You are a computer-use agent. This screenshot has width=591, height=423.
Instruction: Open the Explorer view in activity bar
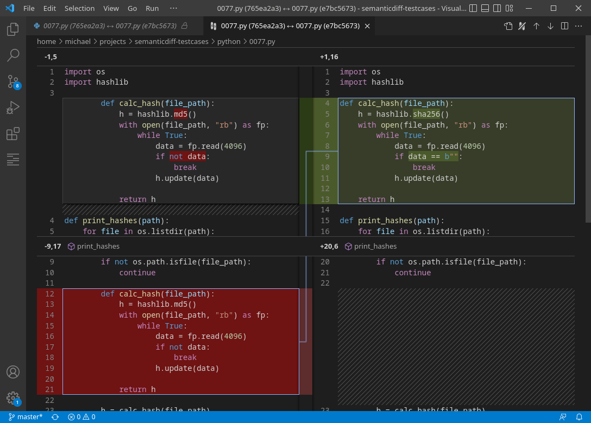pyautogui.click(x=13, y=29)
